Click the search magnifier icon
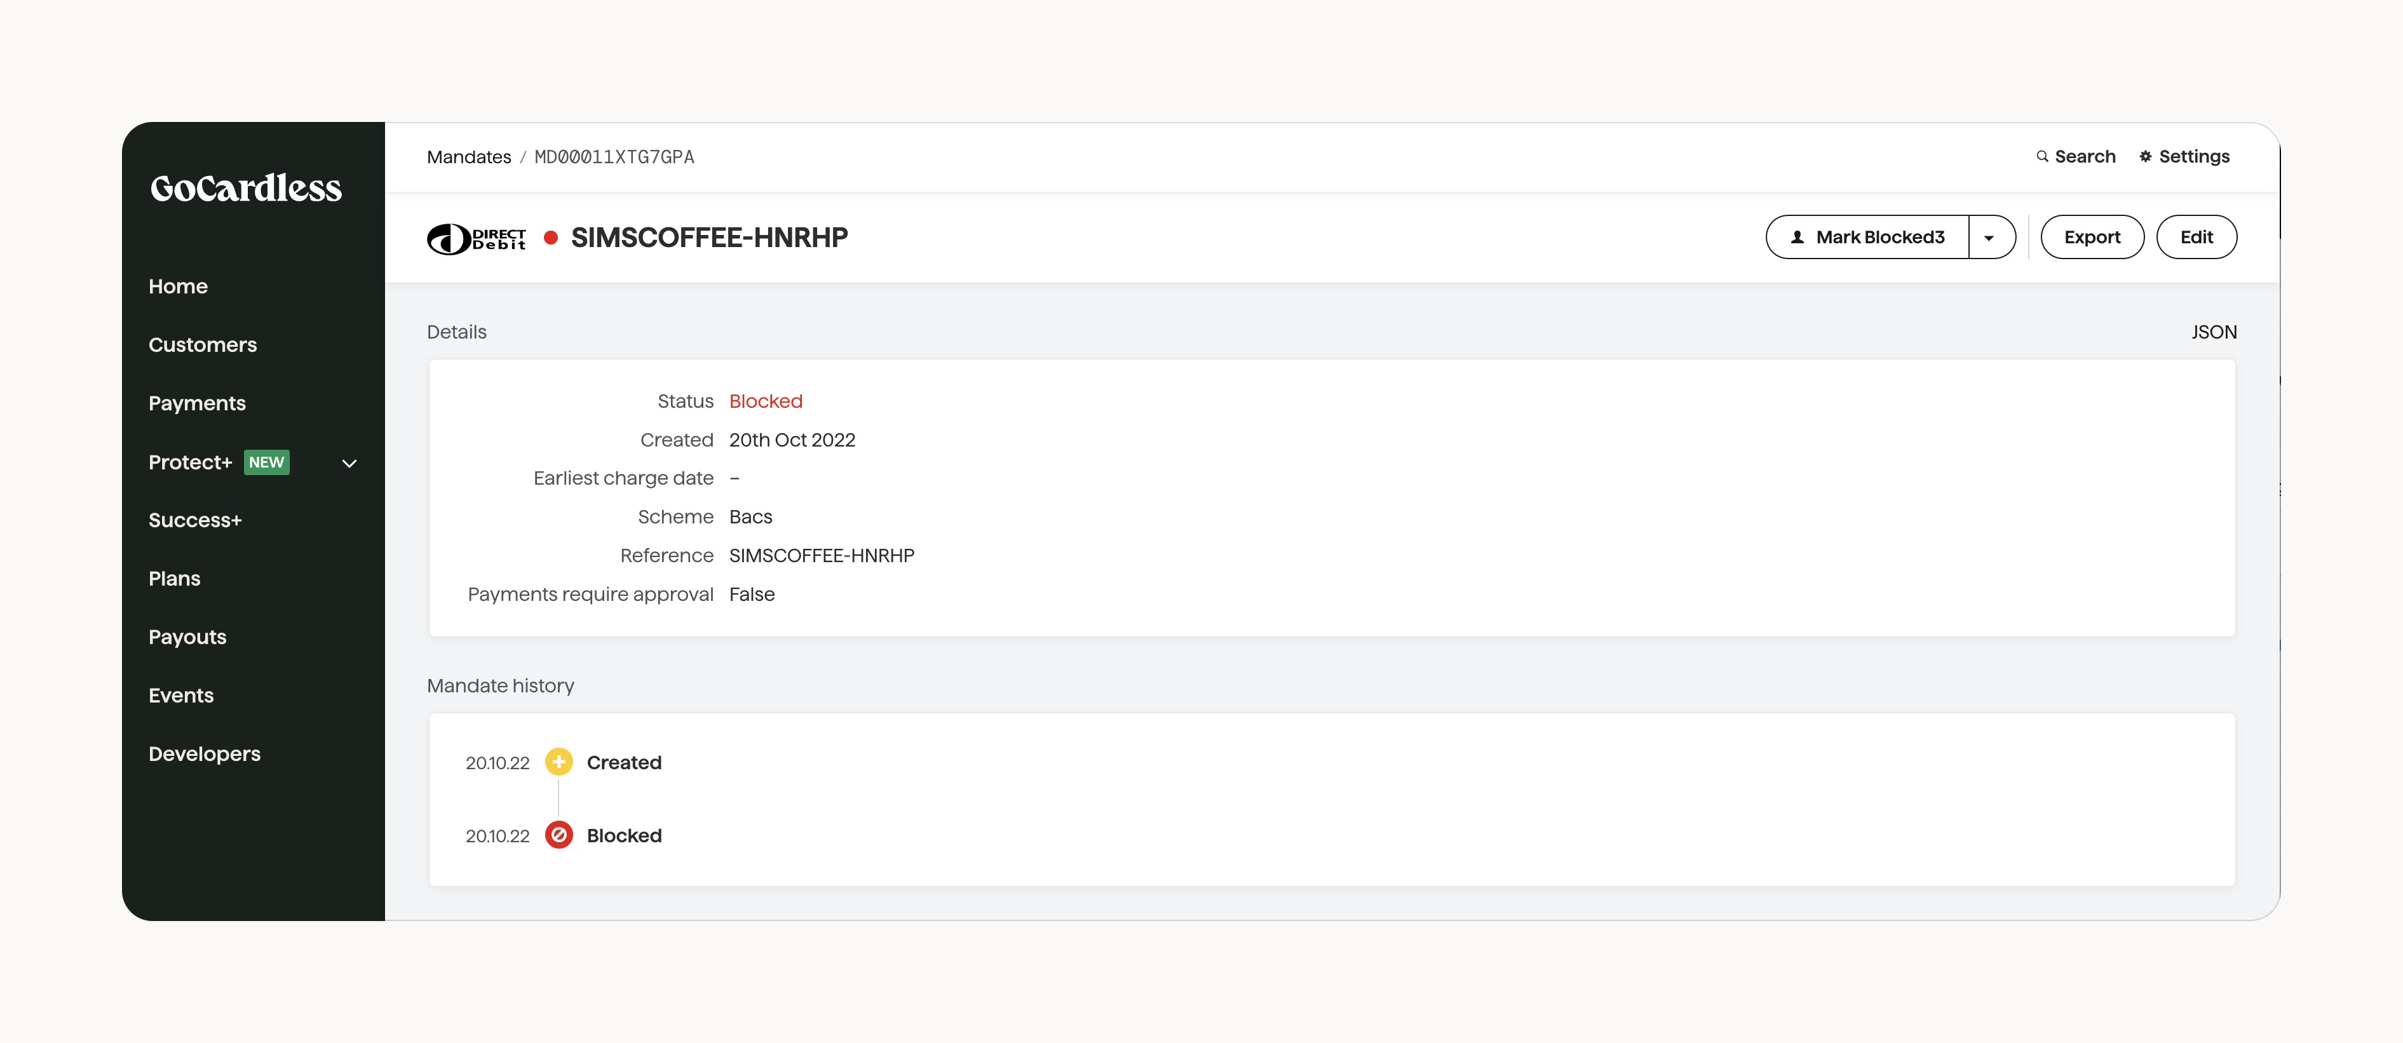The height and width of the screenshot is (1043, 2403). (x=2042, y=157)
